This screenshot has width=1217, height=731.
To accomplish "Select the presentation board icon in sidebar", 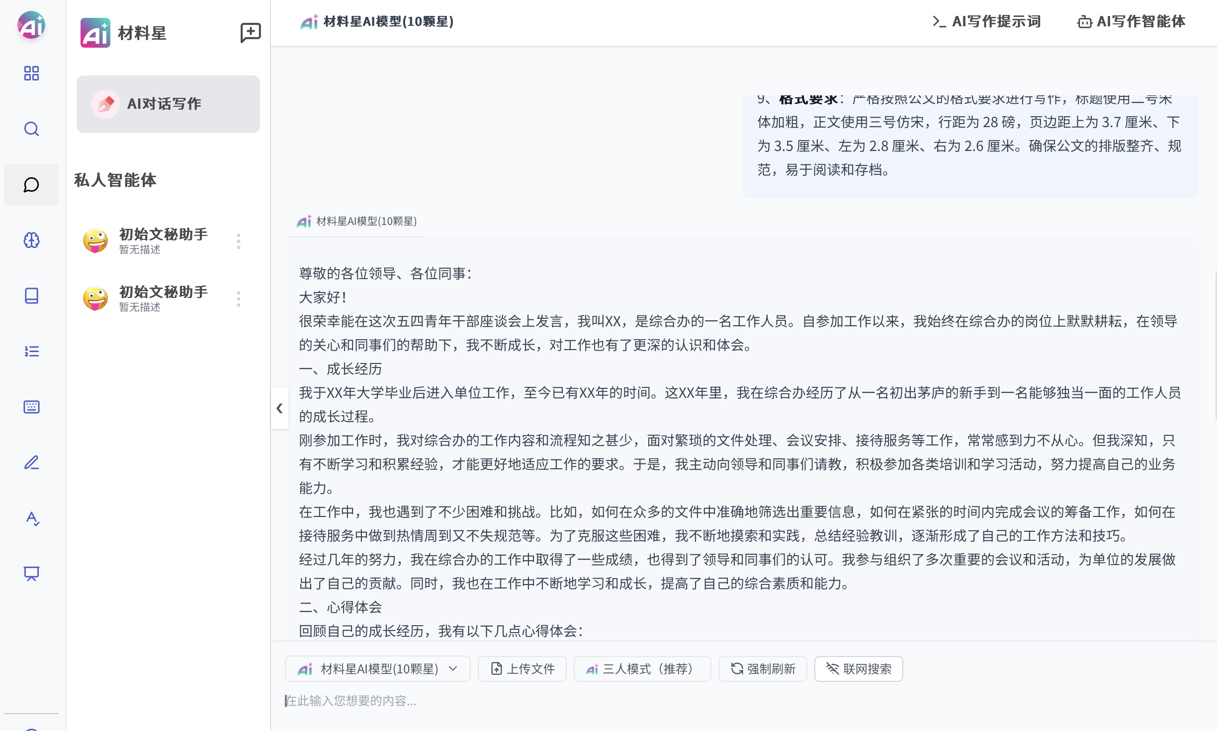I will (31, 574).
